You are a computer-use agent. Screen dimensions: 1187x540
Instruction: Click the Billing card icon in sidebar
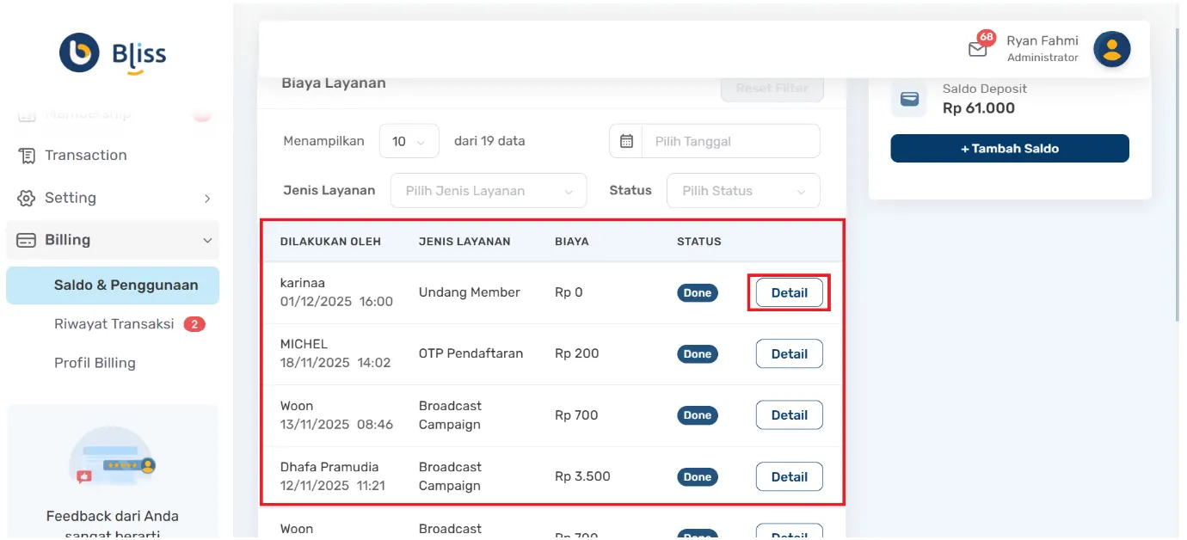(x=27, y=240)
